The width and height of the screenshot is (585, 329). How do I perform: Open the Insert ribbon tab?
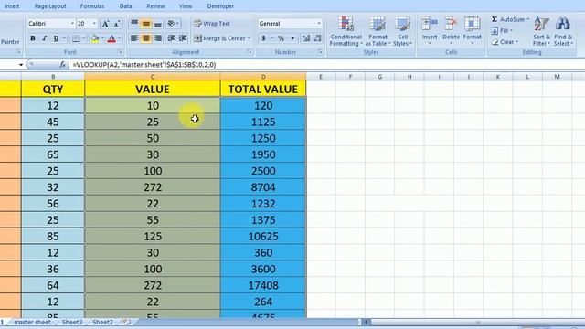coord(12,6)
